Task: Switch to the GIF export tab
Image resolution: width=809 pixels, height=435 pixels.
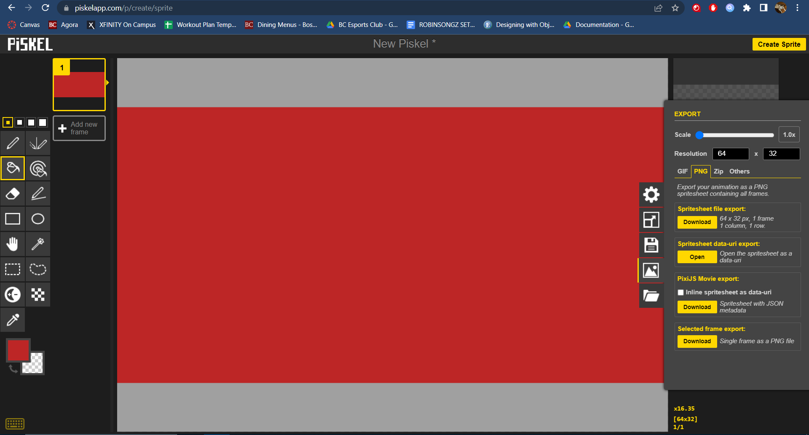Action: [x=683, y=171]
